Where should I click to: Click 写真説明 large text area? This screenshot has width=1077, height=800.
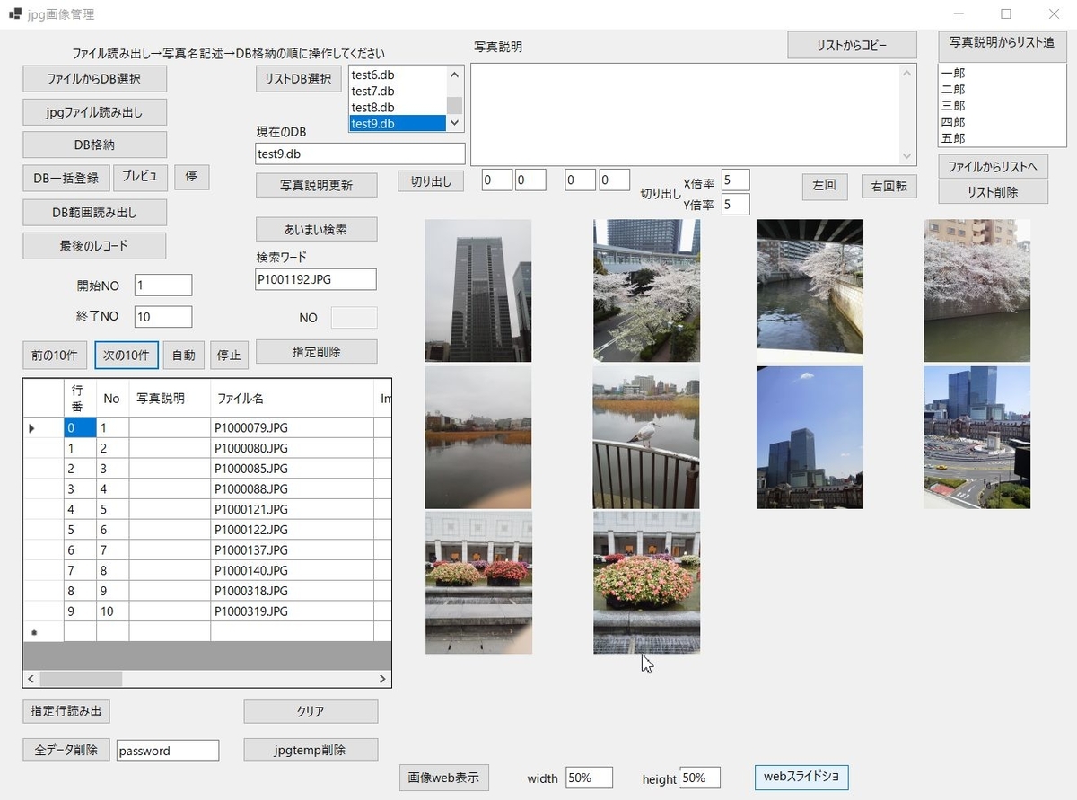694,114
